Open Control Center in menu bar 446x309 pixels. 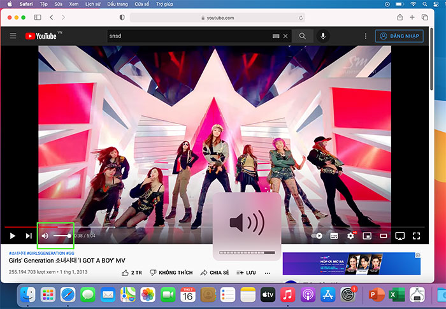click(x=436, y=4)
